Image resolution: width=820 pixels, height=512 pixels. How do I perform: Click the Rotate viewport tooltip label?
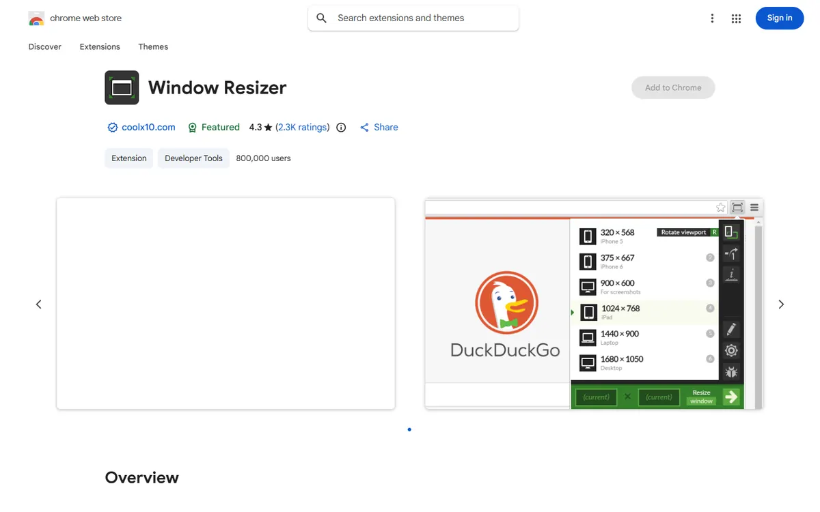click(x=683, y=232)
